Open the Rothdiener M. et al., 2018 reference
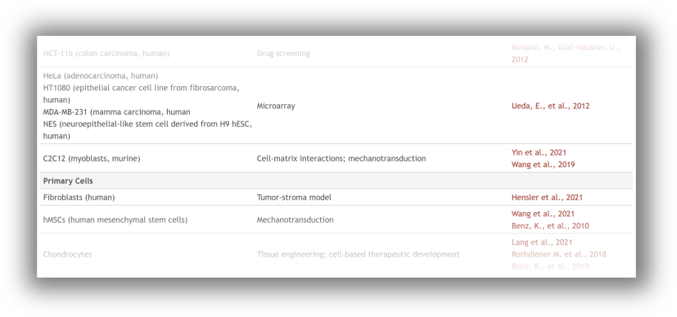The width and height of the screenshot is (677, 317). click(558, 255)
